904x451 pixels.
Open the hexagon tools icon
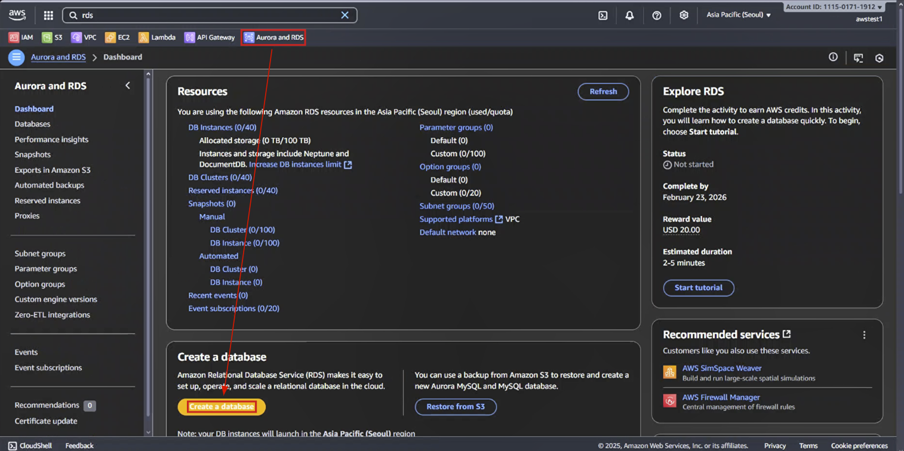tap(879, 58)
